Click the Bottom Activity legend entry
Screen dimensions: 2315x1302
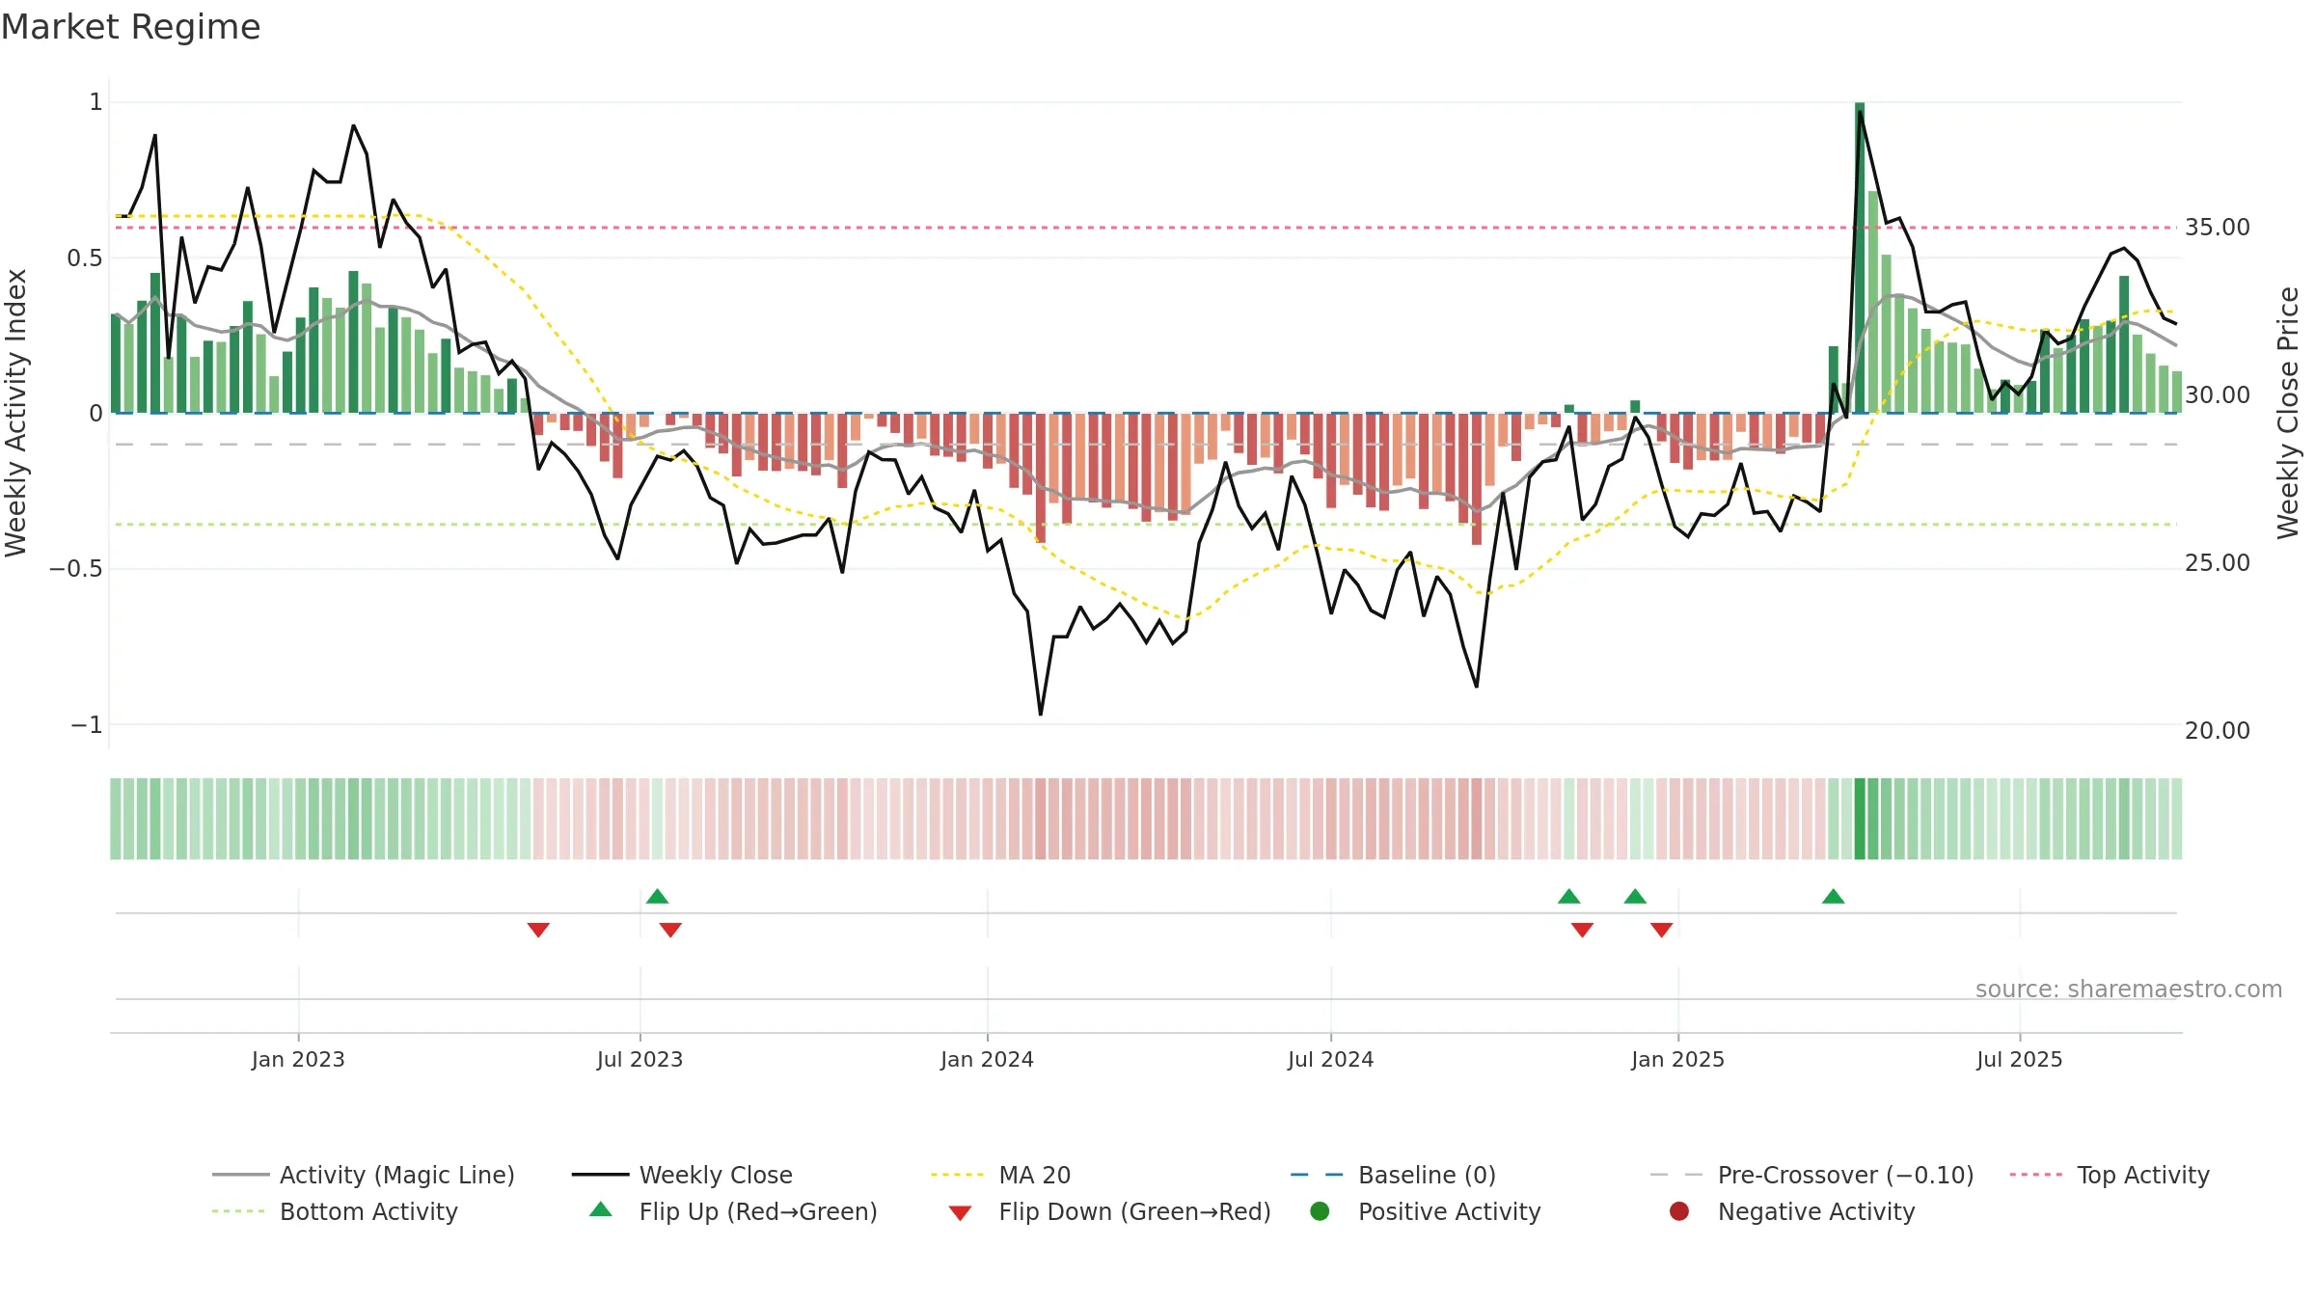[x=335, y=1211]
